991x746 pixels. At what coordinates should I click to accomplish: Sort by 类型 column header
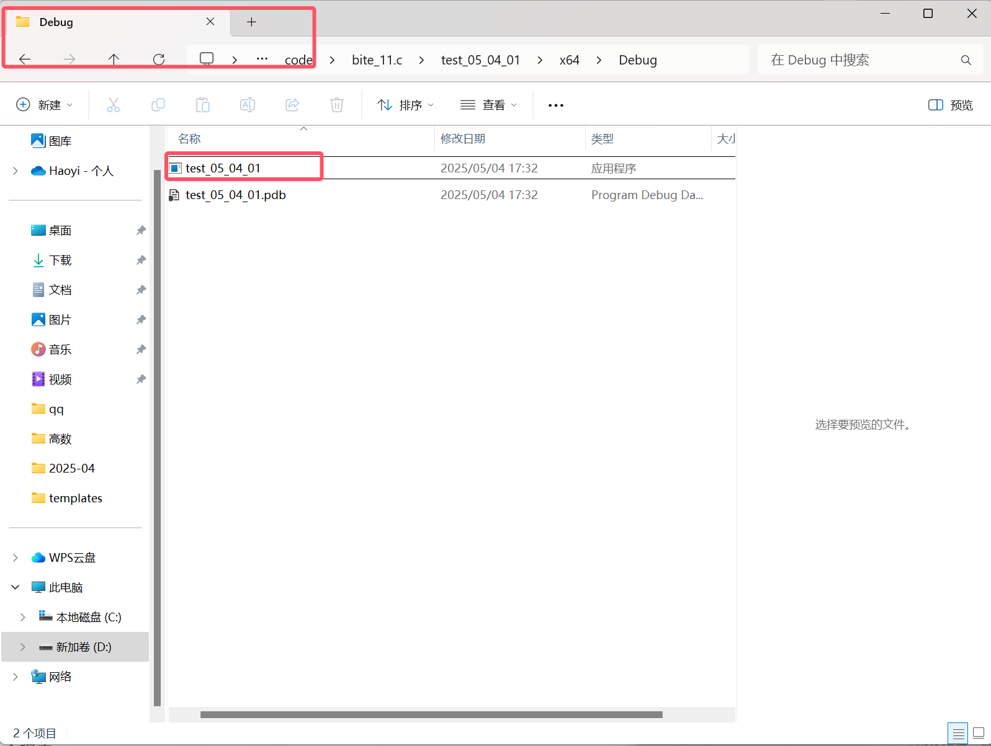[648, 139]
